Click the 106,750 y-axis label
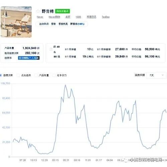This screenshot has width=167, height=167. pyautogui.click(x=5, y=83)
